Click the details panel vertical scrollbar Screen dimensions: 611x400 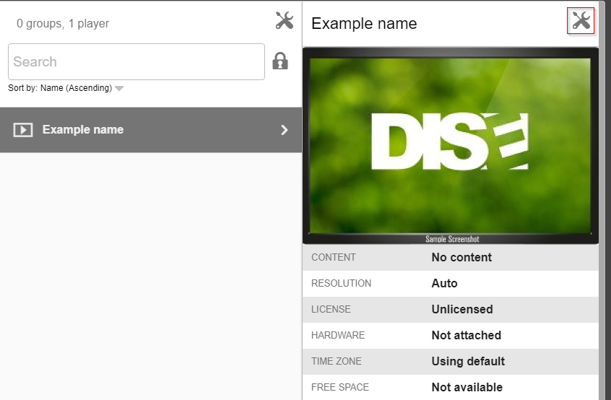(602, 200)
